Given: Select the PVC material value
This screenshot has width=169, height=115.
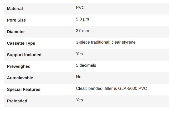Looking at the screenshot, I should pyautogui.click(x=80, y=8).
